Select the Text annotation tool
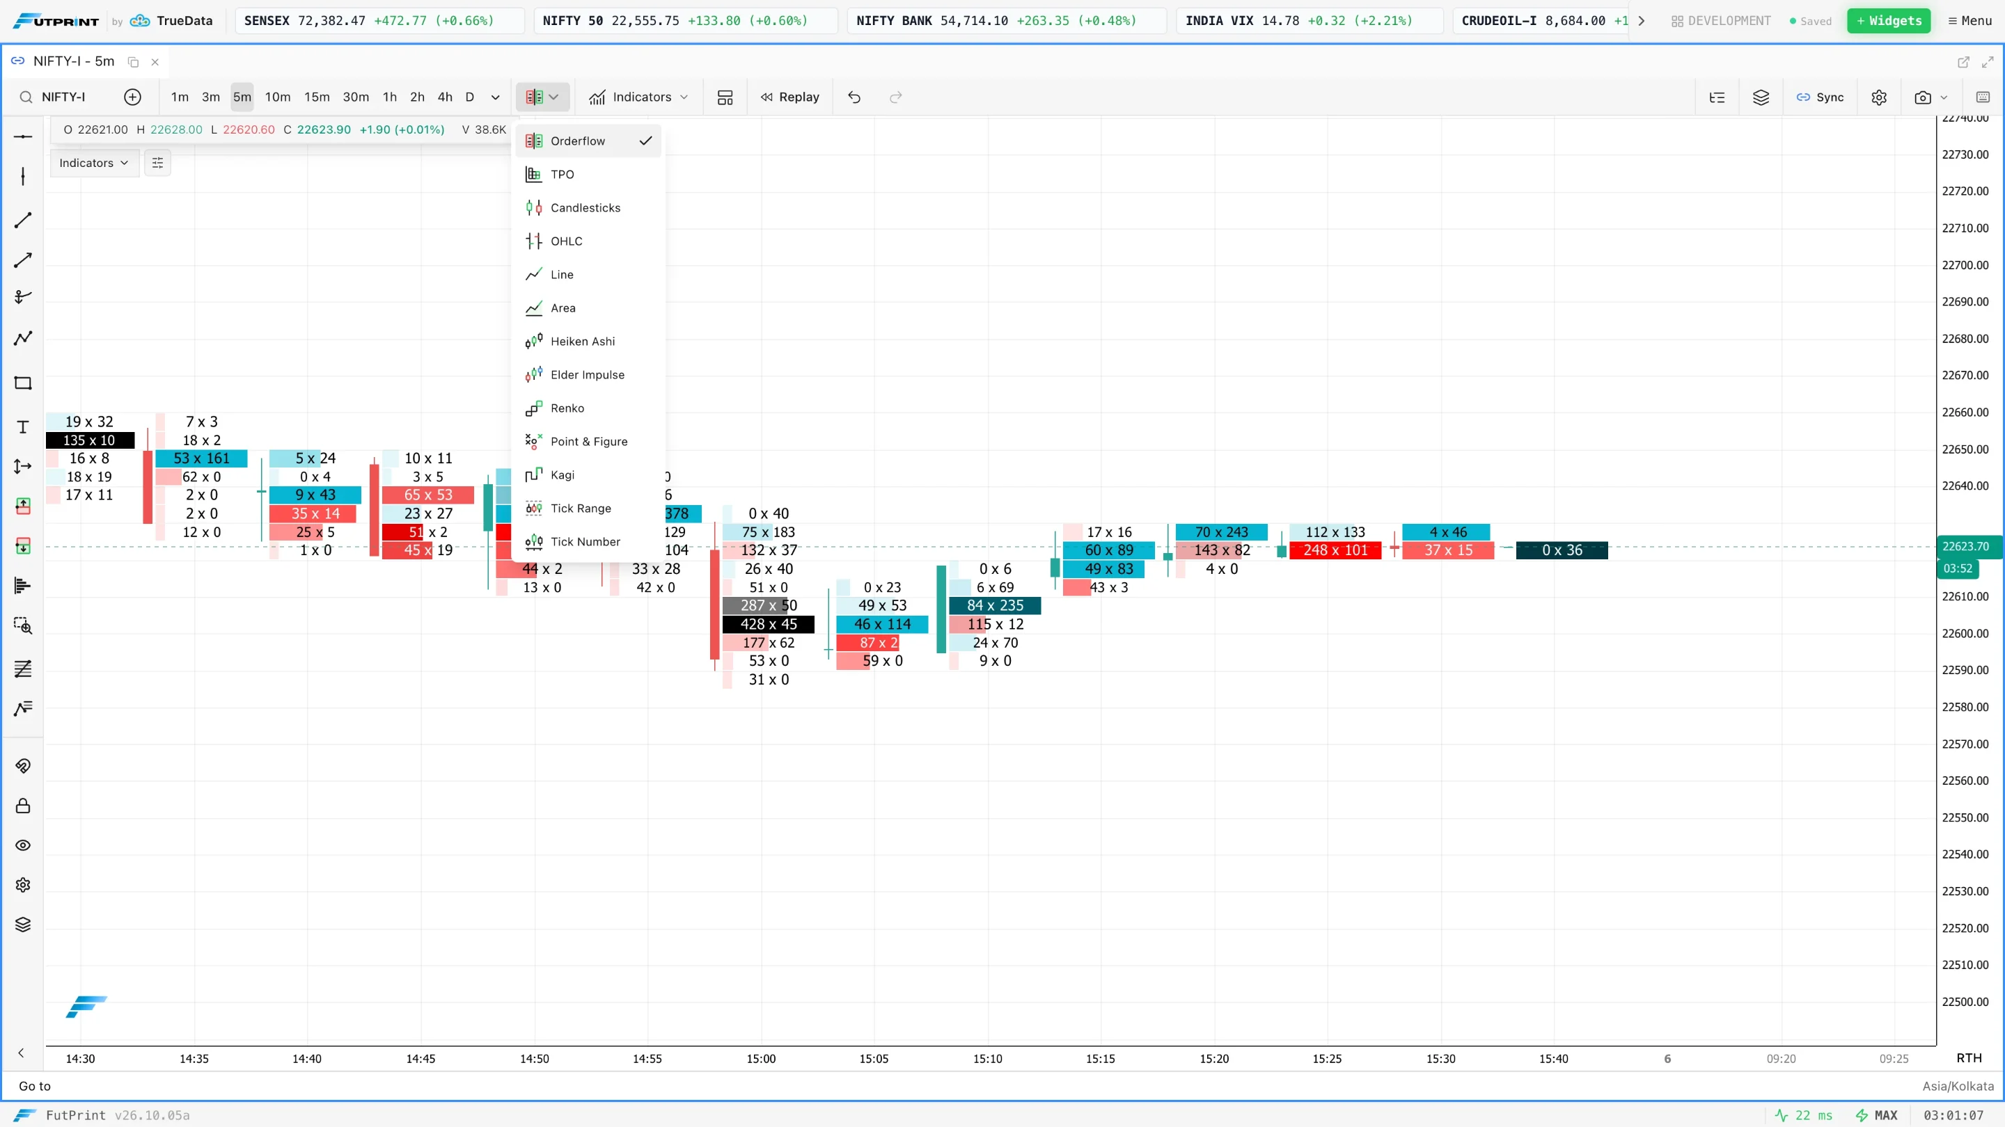Screen dimensions: 2005x1127 22,427
